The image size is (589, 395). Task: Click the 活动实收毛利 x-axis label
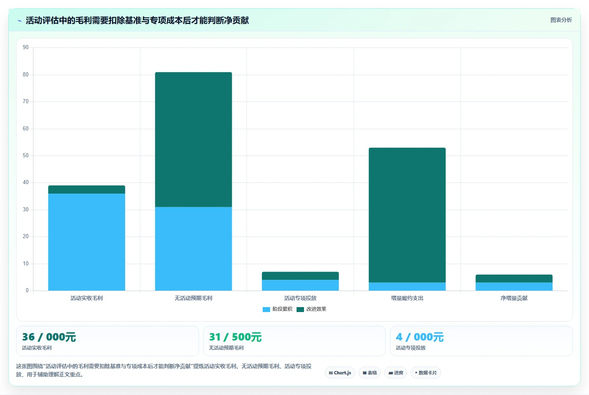87,298
